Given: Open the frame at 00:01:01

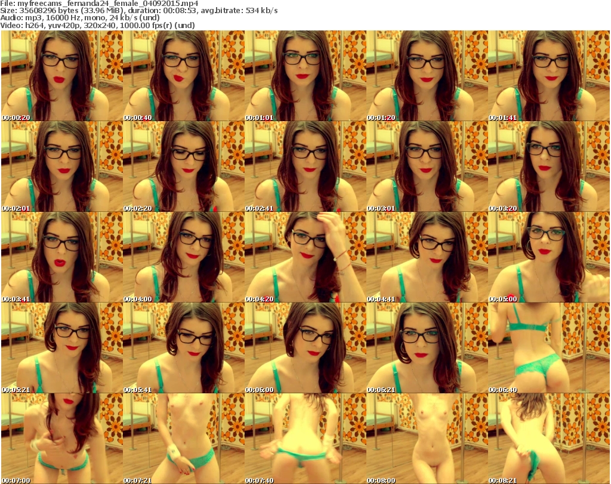Looking at the screenshot, I should pos(305,76).
